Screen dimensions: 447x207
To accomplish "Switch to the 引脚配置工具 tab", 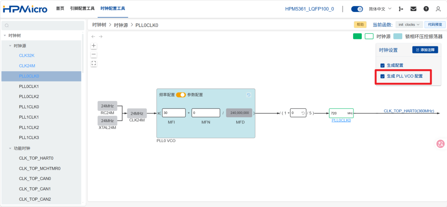I will click(82, 9).
